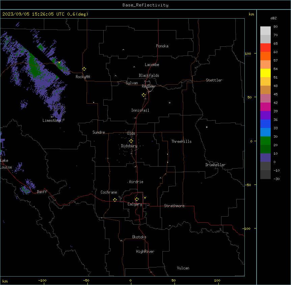Select the Drumheller label
The width and height of the screenshot is (291, 285).
click(215, 165)
